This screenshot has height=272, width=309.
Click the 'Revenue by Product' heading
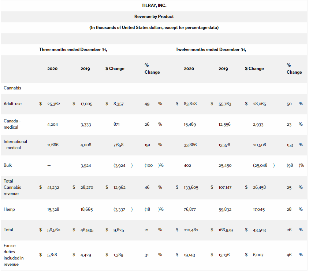point(154,16)
